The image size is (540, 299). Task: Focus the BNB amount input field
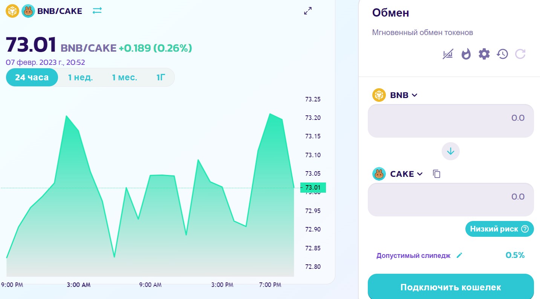pos(451,121)
